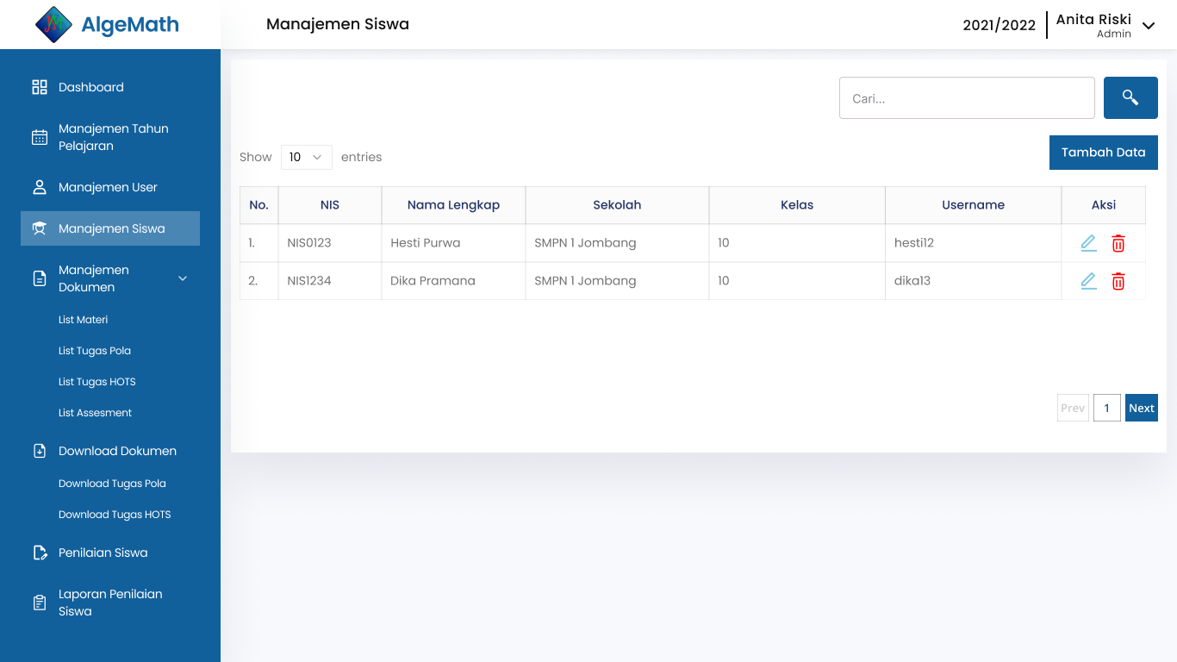Viewport: 1177px width, 662px height.
Task: Click the Penilaian Siswa edit icon
Action: [x=40, y=553]
